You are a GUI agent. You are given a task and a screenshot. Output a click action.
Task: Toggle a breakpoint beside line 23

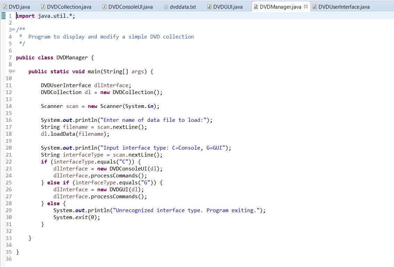click(x=3, y=168)
